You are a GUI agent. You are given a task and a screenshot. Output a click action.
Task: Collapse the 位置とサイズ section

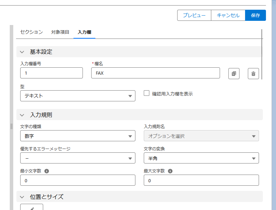pyautogui.click(x=22, y=197)
